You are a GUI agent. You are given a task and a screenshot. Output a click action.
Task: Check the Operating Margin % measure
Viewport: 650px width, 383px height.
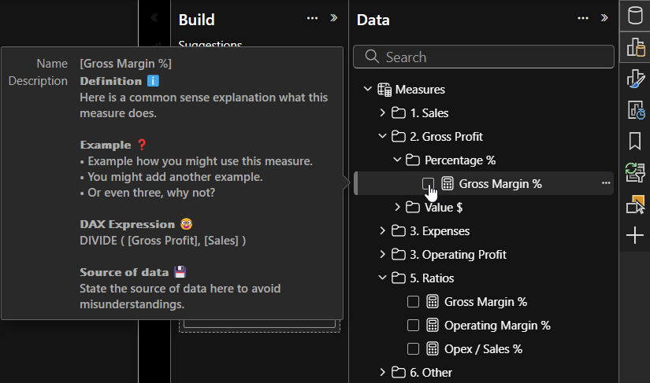tap(413, 325)
